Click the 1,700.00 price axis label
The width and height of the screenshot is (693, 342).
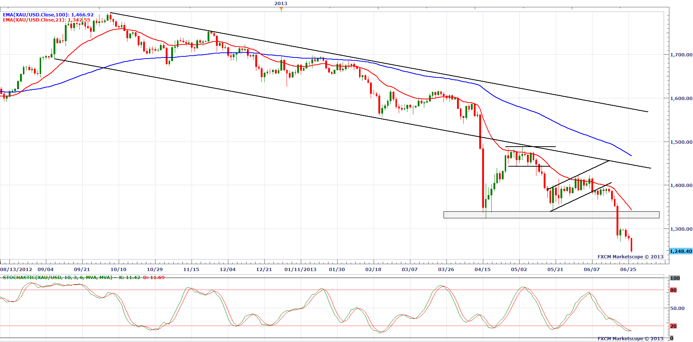point(681,55)
